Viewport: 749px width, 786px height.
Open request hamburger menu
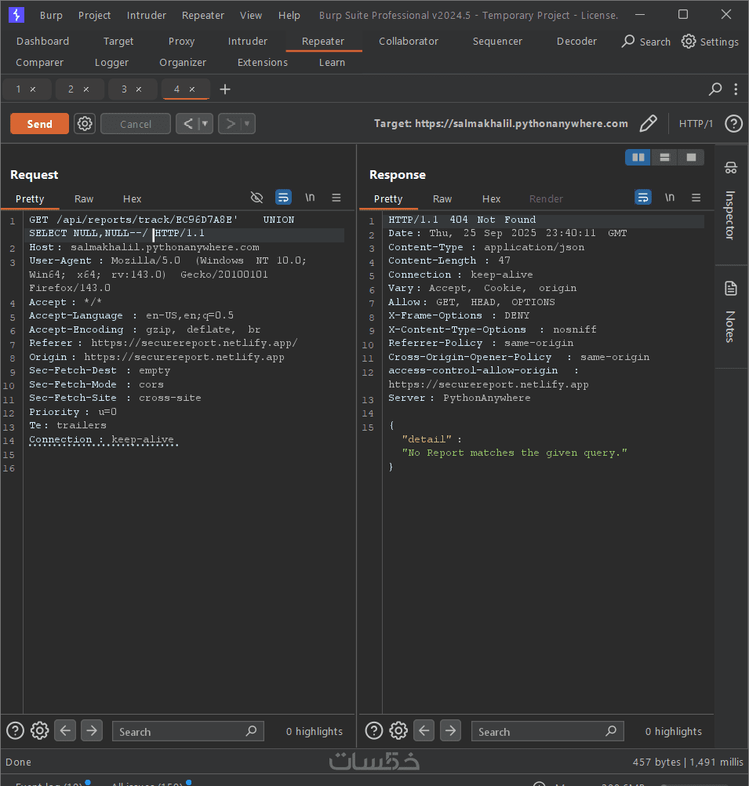point(336,198)
